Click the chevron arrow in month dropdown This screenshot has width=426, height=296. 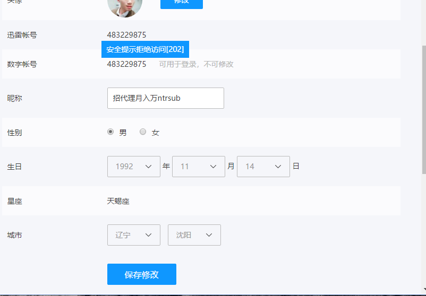pos(214,167)
